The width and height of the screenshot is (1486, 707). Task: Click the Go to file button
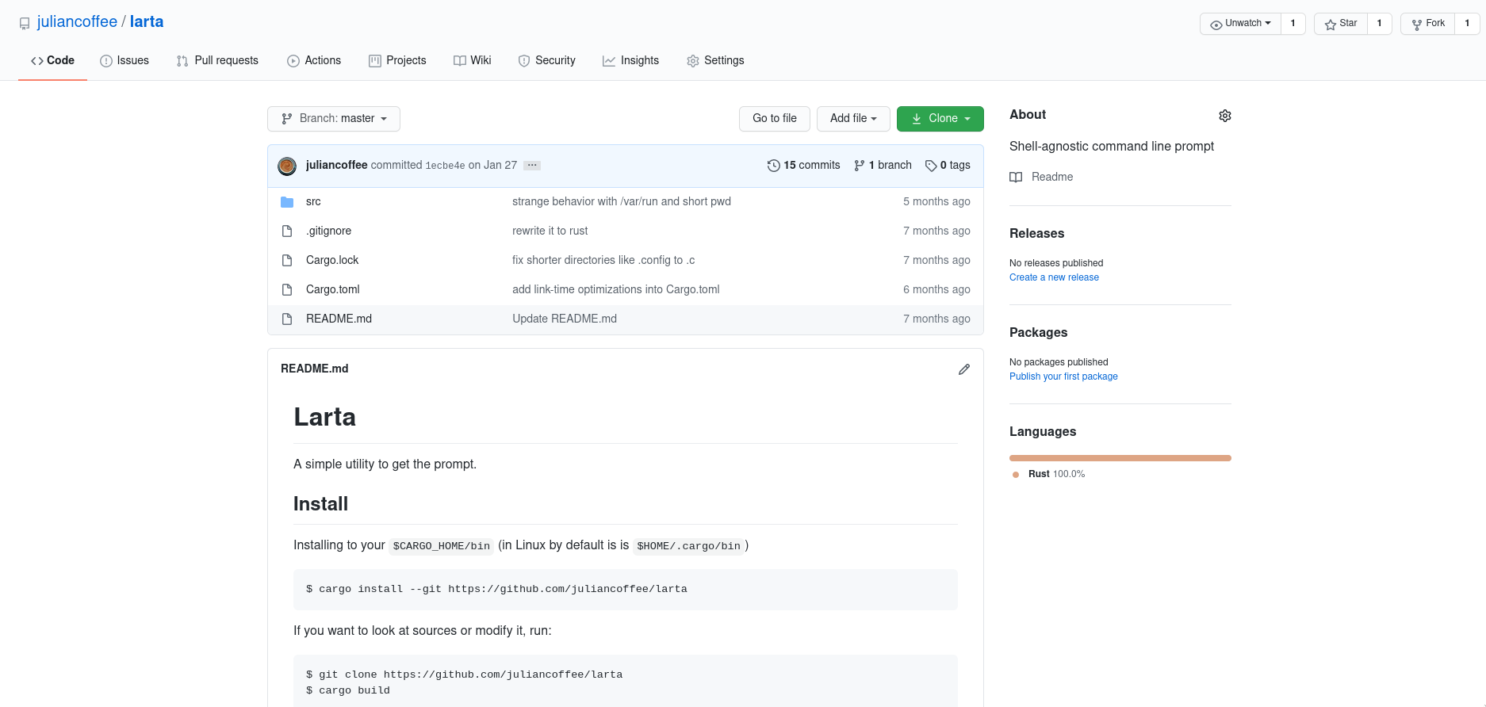tap(775, 118)
